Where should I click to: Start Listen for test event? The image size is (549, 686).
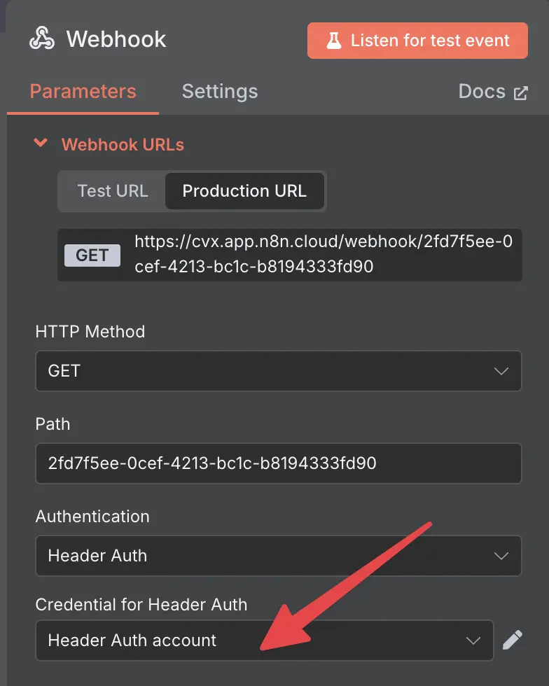tap(417, 41)
